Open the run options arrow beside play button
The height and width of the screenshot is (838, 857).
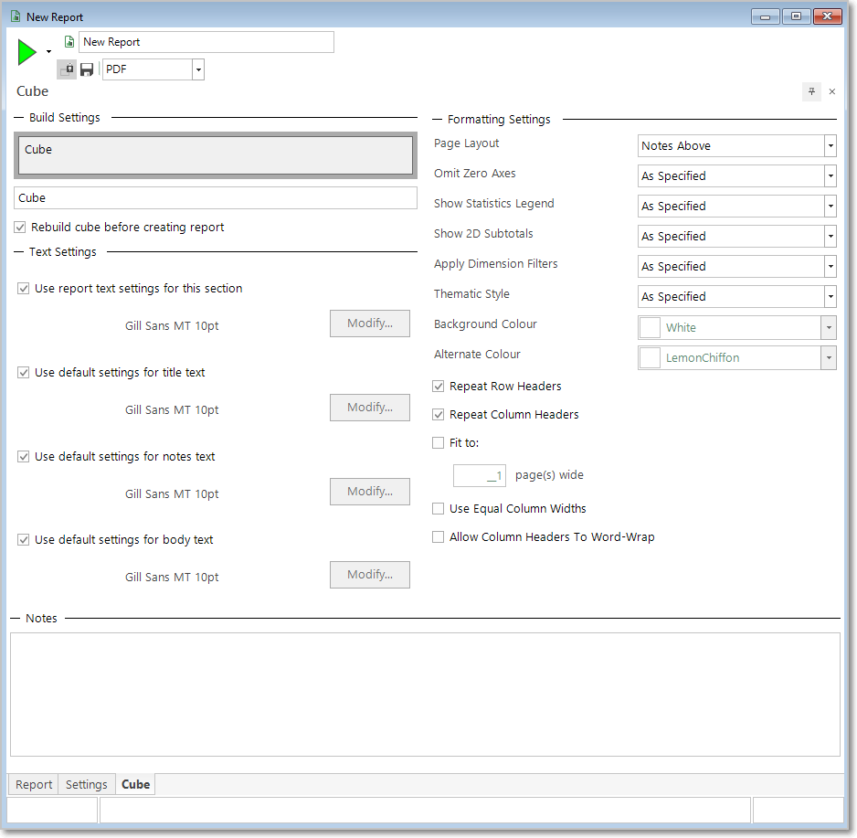click(x=48, y=52)
